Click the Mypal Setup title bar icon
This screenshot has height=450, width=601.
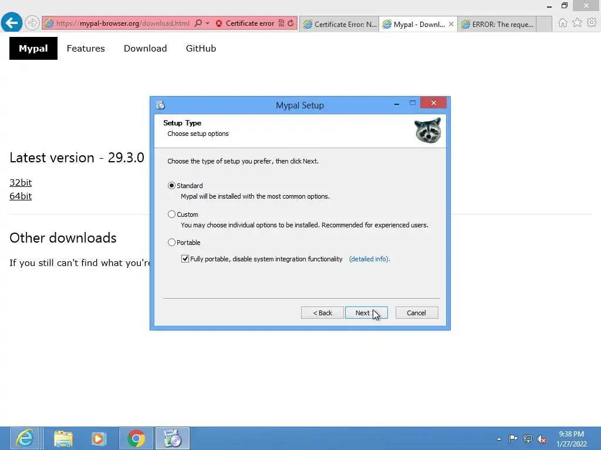coord(160,105)
